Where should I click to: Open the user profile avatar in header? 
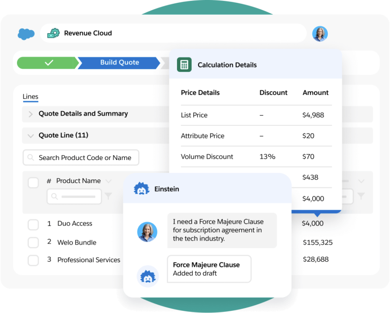click(x=320, y=34)
